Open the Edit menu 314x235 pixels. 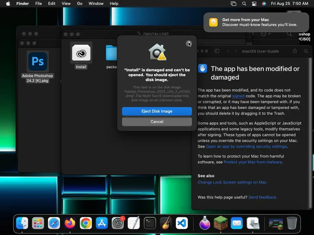52,3
